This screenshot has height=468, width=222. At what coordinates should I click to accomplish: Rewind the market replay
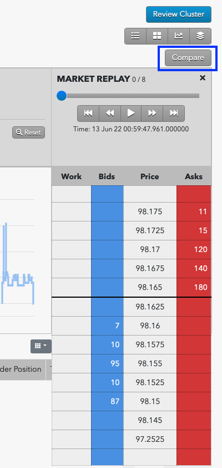110,113
